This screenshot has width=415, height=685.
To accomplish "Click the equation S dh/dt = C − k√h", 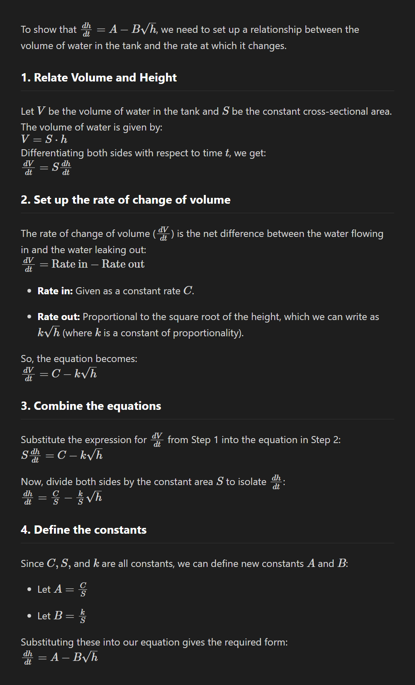I will 61,455.
